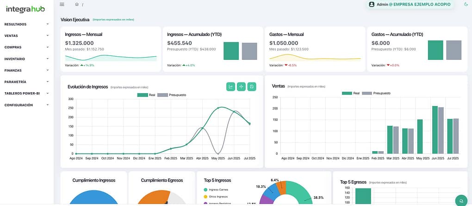The width and height of the screenshot is (472, 206).
Task: Open the green floating chat button
Action: [x=461, y=200]
